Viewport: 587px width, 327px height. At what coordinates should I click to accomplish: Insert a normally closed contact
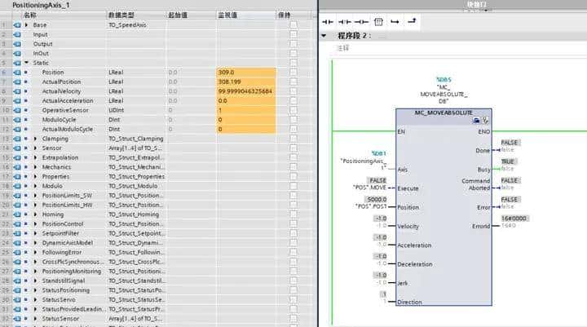coord(344,22)
